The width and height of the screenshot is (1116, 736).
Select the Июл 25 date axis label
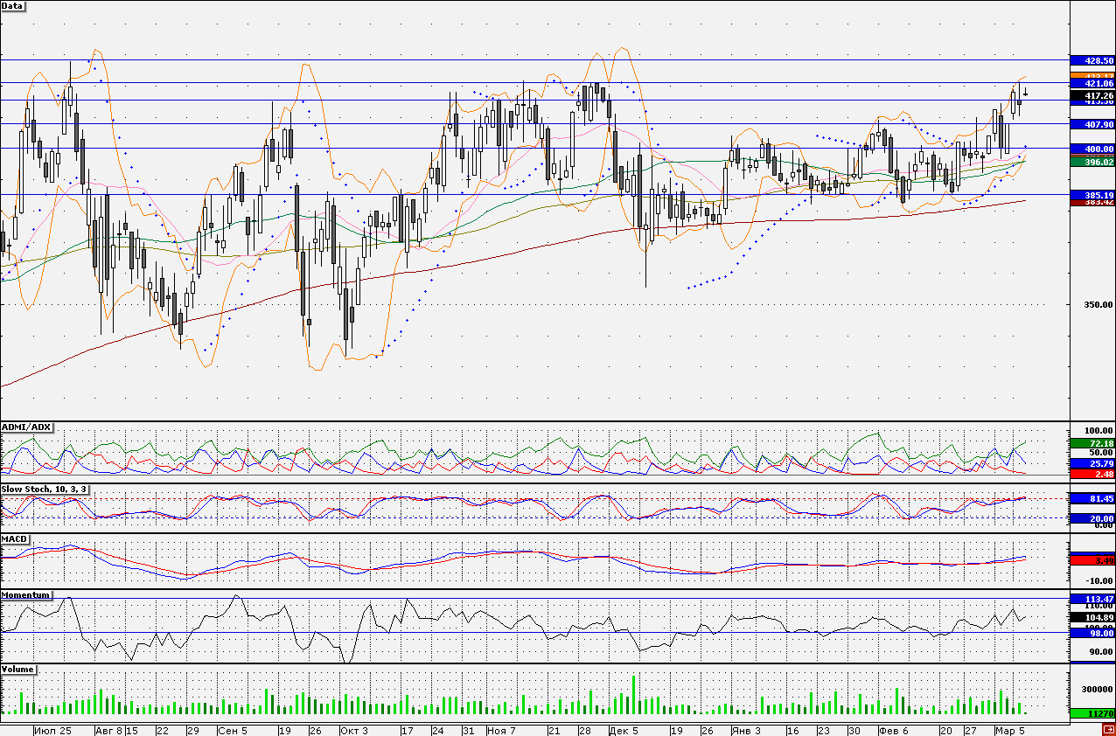click(54, 729)
